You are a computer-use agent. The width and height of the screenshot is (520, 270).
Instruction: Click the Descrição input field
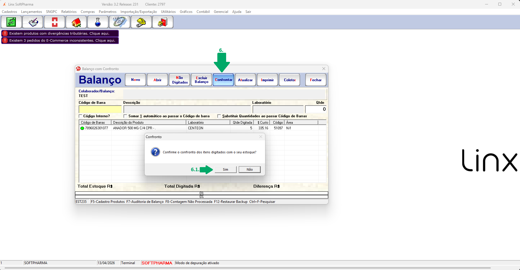click(x=187, y=109)
